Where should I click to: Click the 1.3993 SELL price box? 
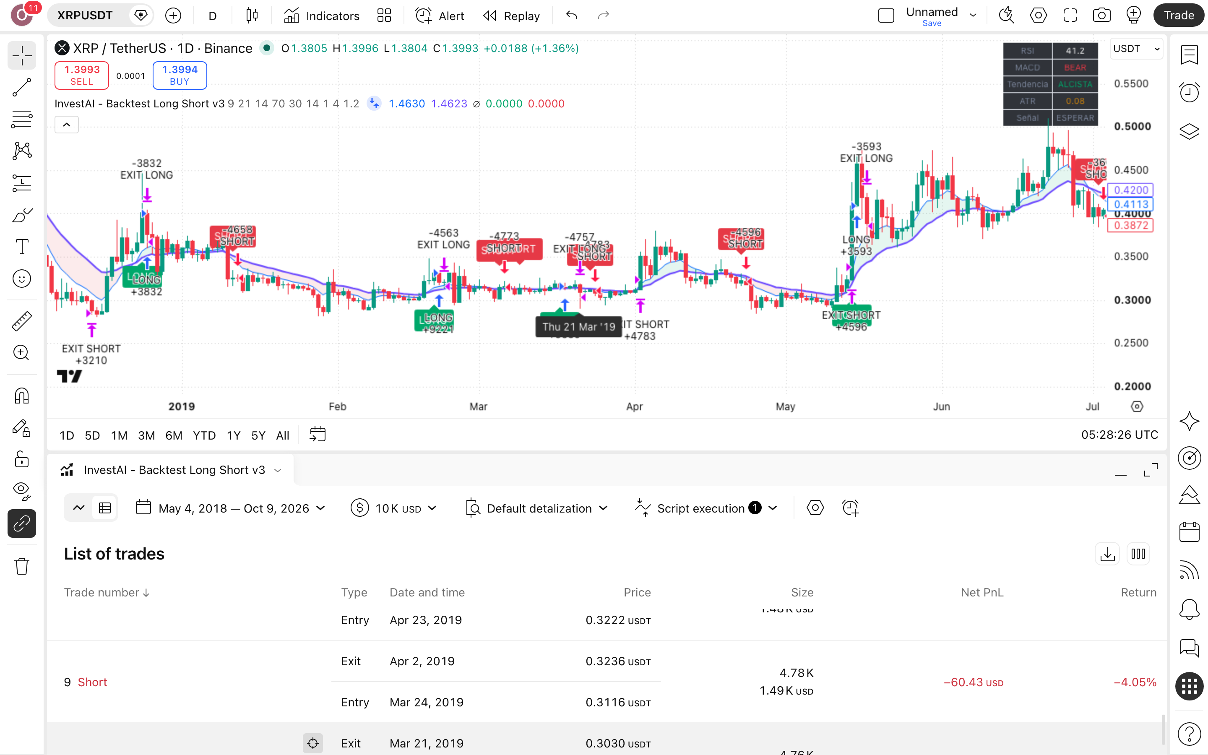click(82, 75)
